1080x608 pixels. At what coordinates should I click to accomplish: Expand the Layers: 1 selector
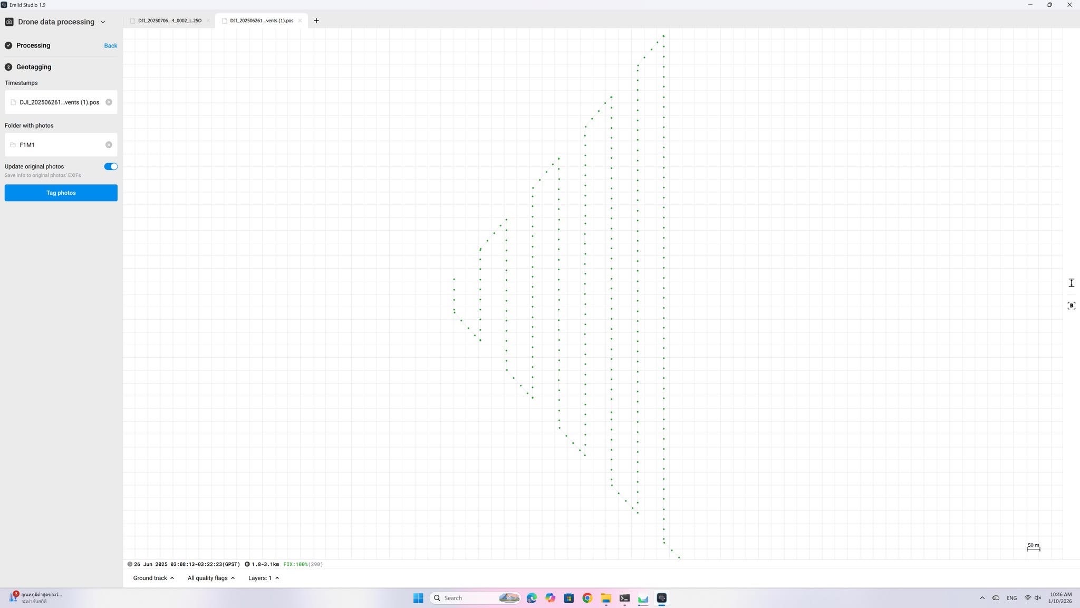coord(264,578)
